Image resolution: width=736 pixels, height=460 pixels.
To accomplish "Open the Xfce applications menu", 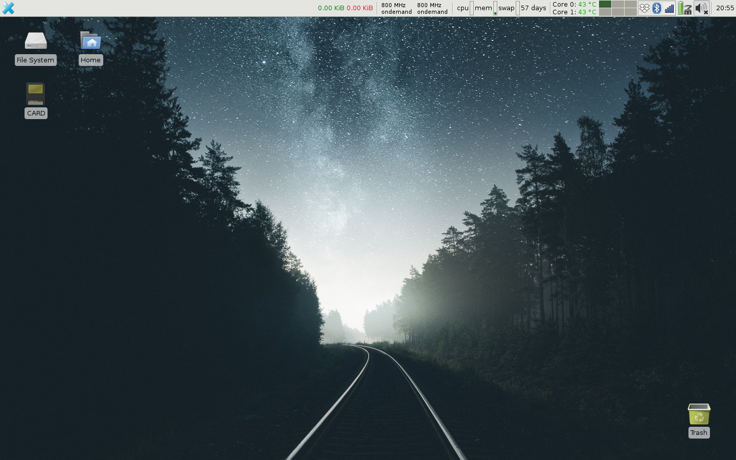I will tap(8, 8).
